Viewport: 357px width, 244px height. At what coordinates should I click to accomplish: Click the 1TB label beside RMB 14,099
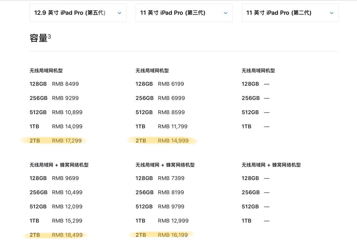point(34,126)
